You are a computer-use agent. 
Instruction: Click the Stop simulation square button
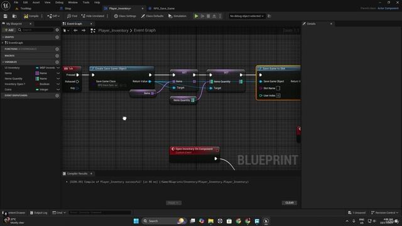209,16
